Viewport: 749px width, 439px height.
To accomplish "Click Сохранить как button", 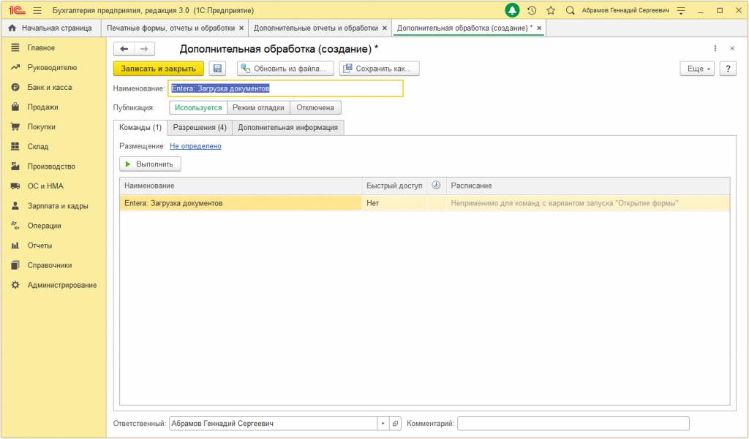I will click(x=380, y=69).
